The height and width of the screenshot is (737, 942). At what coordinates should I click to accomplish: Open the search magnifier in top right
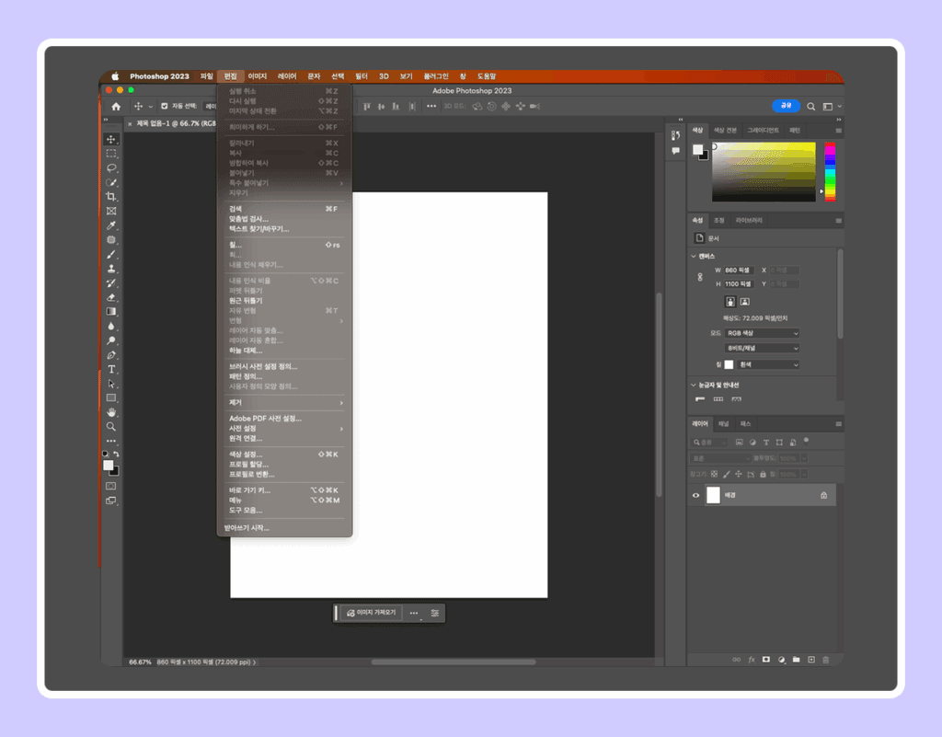pyautogui.click(x=811, y=107)
